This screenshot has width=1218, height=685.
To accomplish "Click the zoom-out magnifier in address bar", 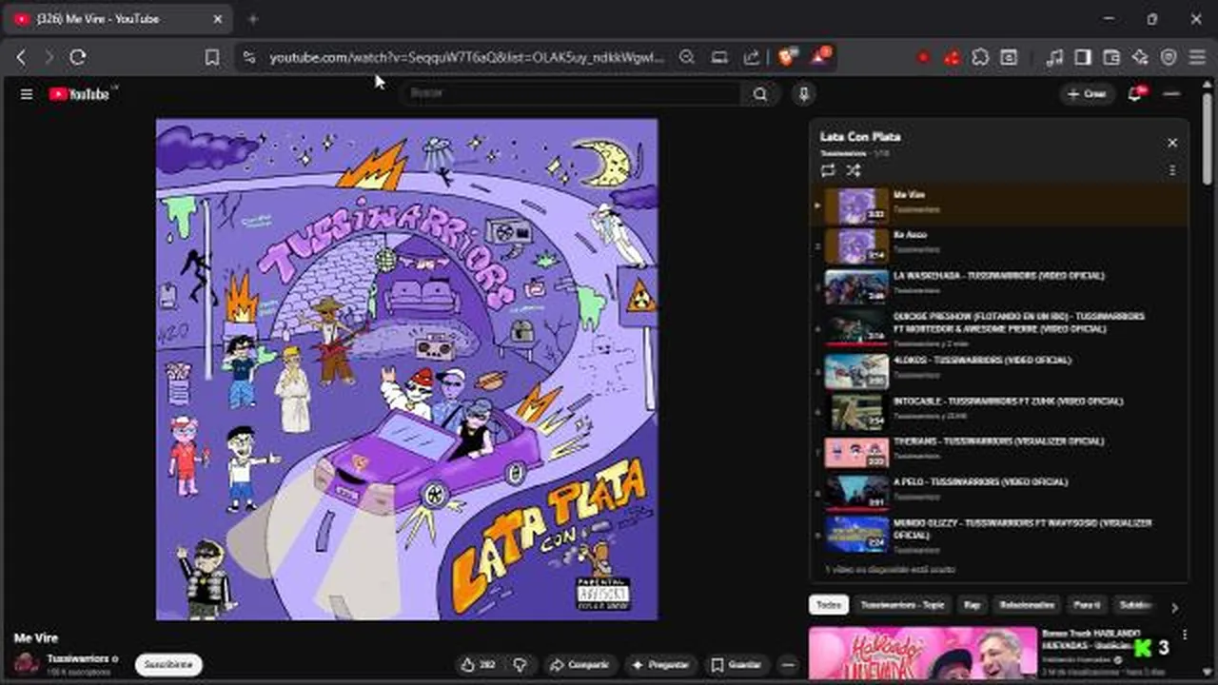I will (x=687, y=57).
